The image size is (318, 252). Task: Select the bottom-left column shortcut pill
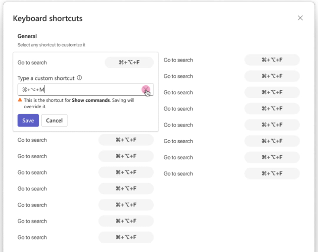point(126,237)
